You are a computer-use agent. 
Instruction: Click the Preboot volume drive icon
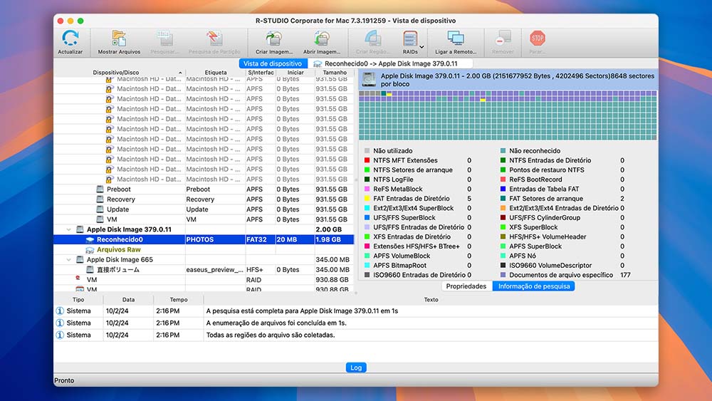tap(100, 189)
